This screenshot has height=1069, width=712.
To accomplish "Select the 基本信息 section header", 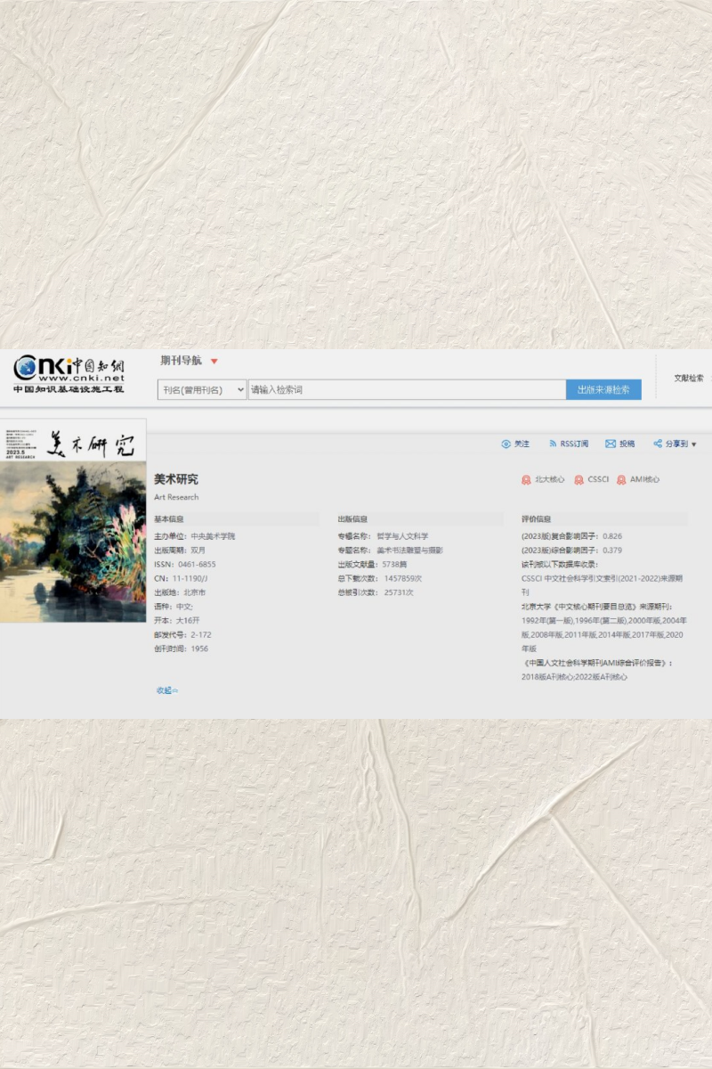I will coord(169,518).
